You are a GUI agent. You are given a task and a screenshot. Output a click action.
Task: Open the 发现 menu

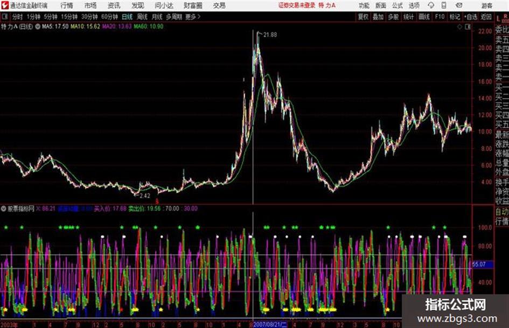(138, 5)
